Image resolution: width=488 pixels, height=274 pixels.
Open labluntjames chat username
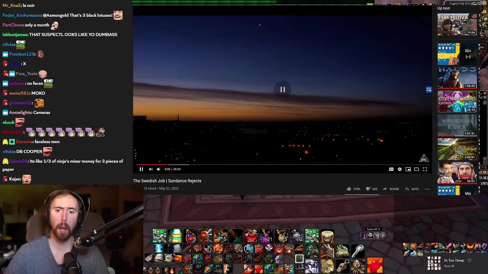point(15,35)
